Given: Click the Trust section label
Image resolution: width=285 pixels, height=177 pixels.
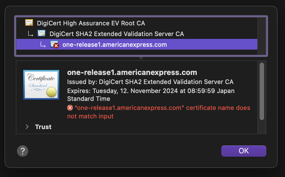Looking at the screenshot, I should [x=43, y=127].
